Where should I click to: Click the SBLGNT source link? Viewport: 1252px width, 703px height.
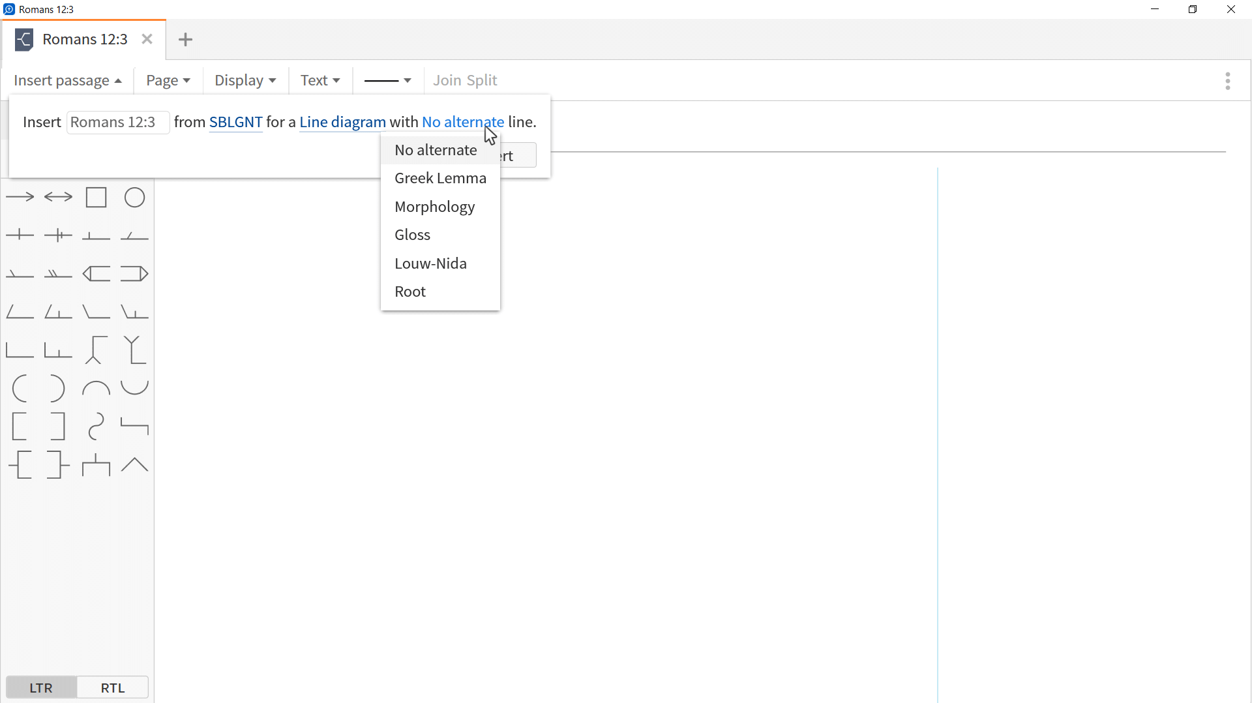pyautogui.click(x=235, y=122)
